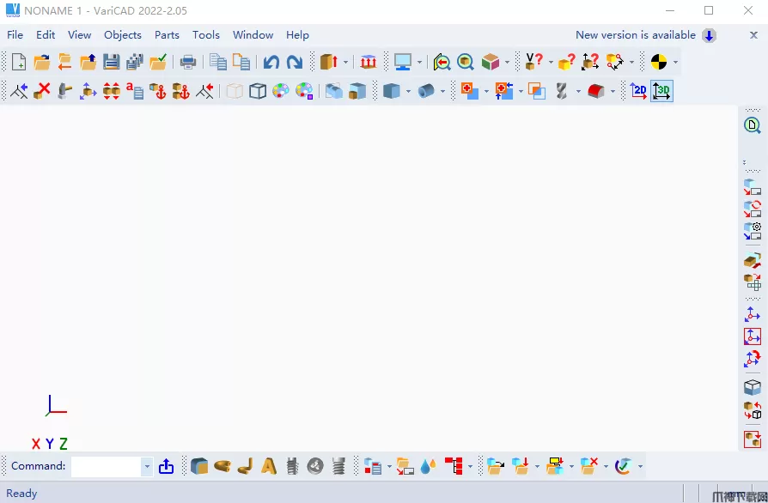Click the New file icon
The width and height of the screenshot is (768, 503).
[18, 62]
